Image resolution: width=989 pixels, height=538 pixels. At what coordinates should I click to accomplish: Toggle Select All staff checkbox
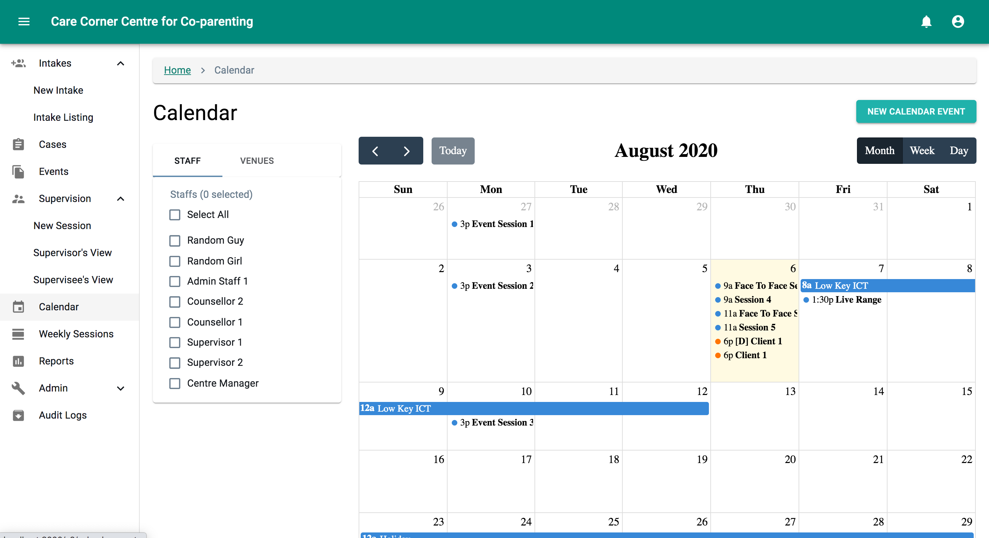175,215
